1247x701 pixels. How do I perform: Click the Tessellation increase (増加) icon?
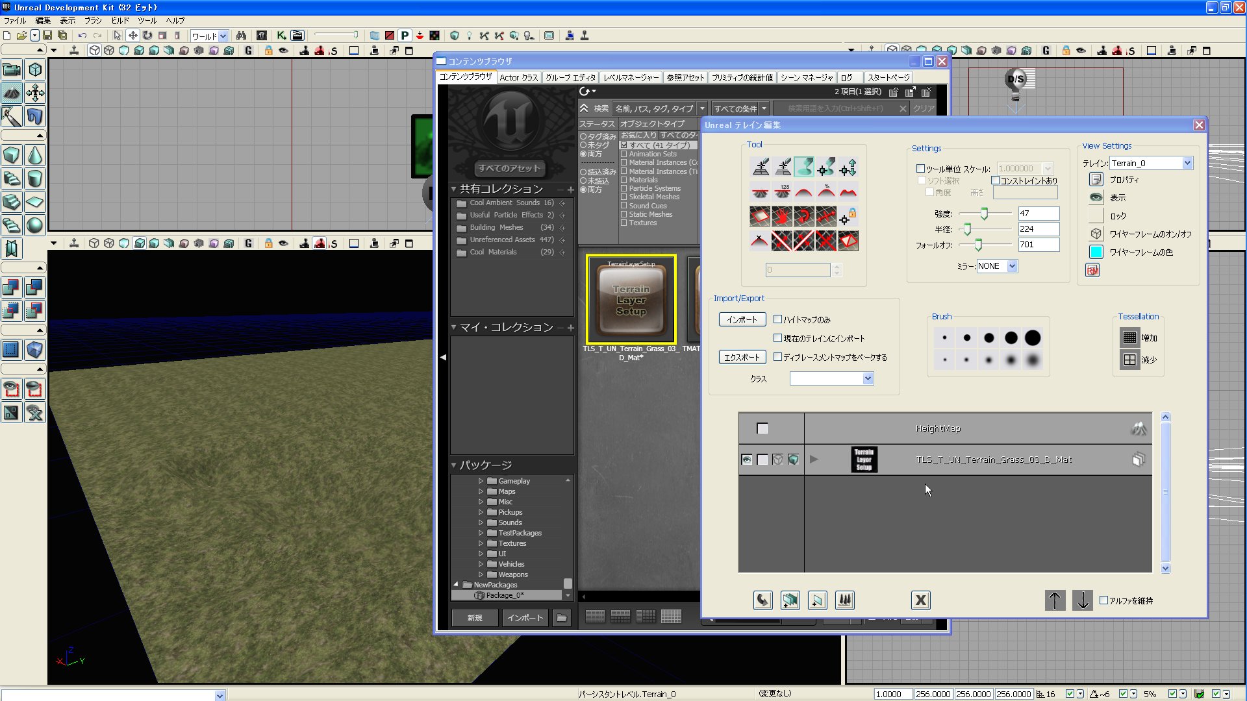(x=1129, y=338)
